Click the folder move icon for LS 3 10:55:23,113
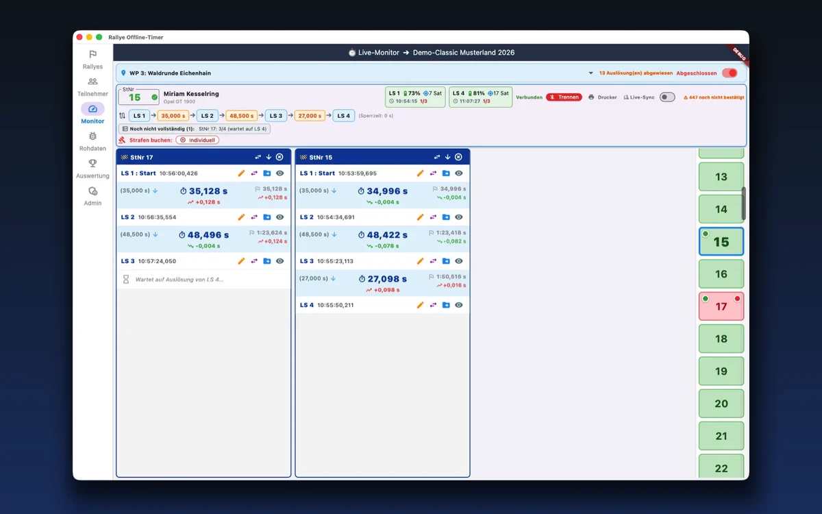The image size is (822, 514). point(446,261)
